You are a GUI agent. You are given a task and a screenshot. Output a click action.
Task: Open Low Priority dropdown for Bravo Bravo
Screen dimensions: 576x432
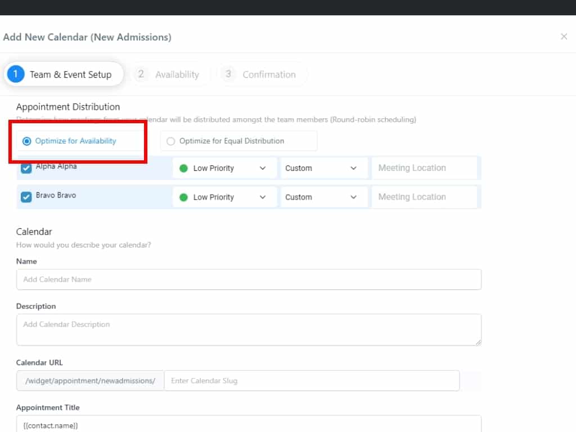tap(224, 197)
